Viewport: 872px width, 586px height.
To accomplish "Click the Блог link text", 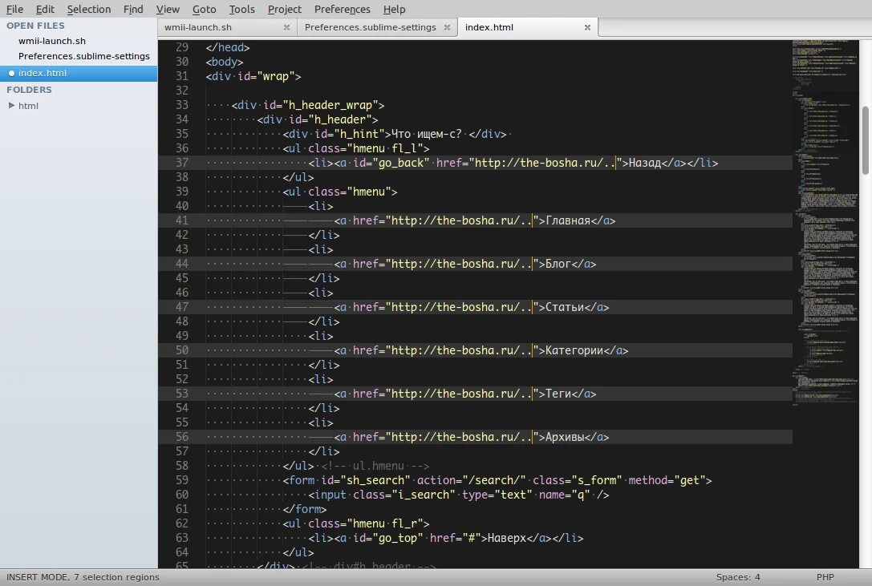I will 558,264.
